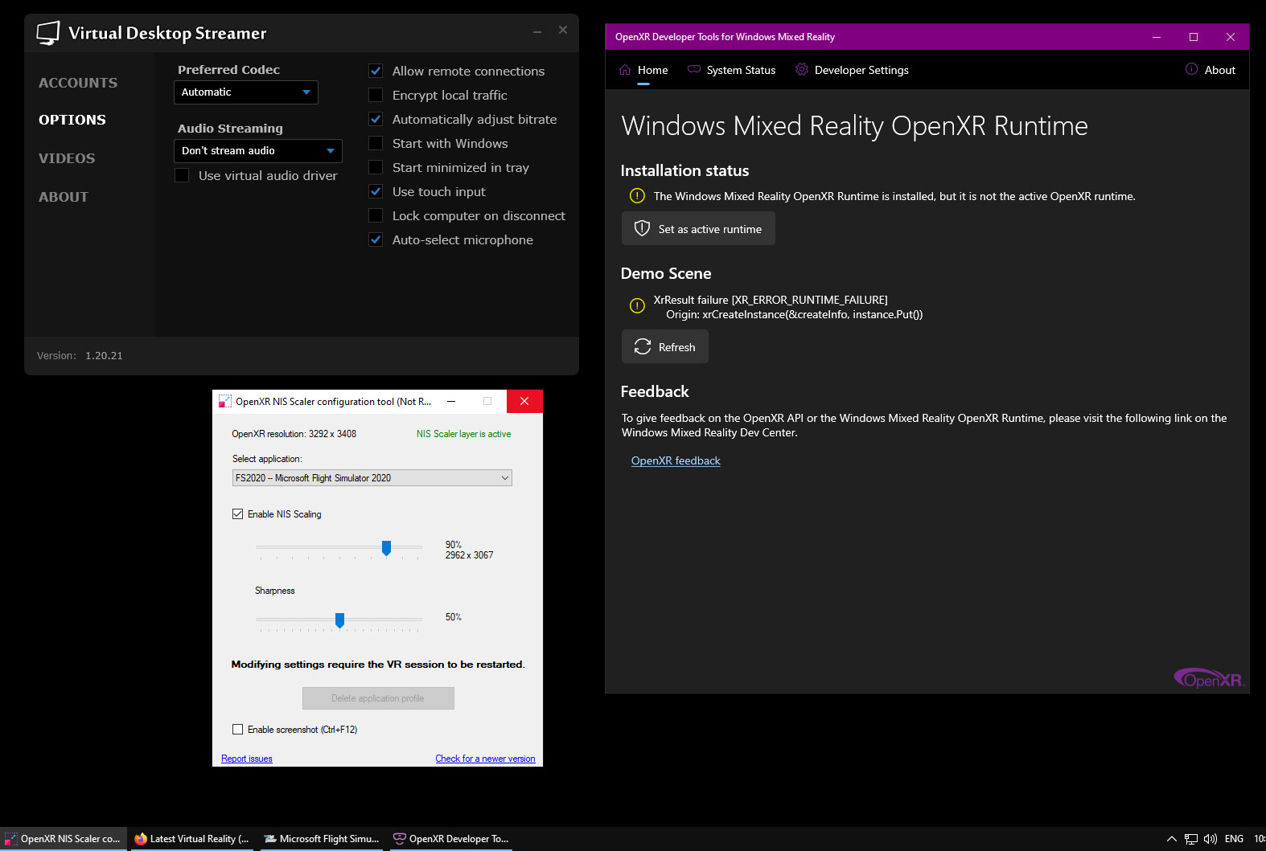Viewport: 1266px width, 851px height.
Task: Open the network icon in the system tray
Action: [x=1191, y=839]
